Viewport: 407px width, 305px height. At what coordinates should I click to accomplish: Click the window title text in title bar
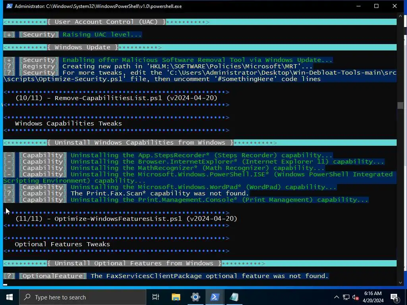98,6
